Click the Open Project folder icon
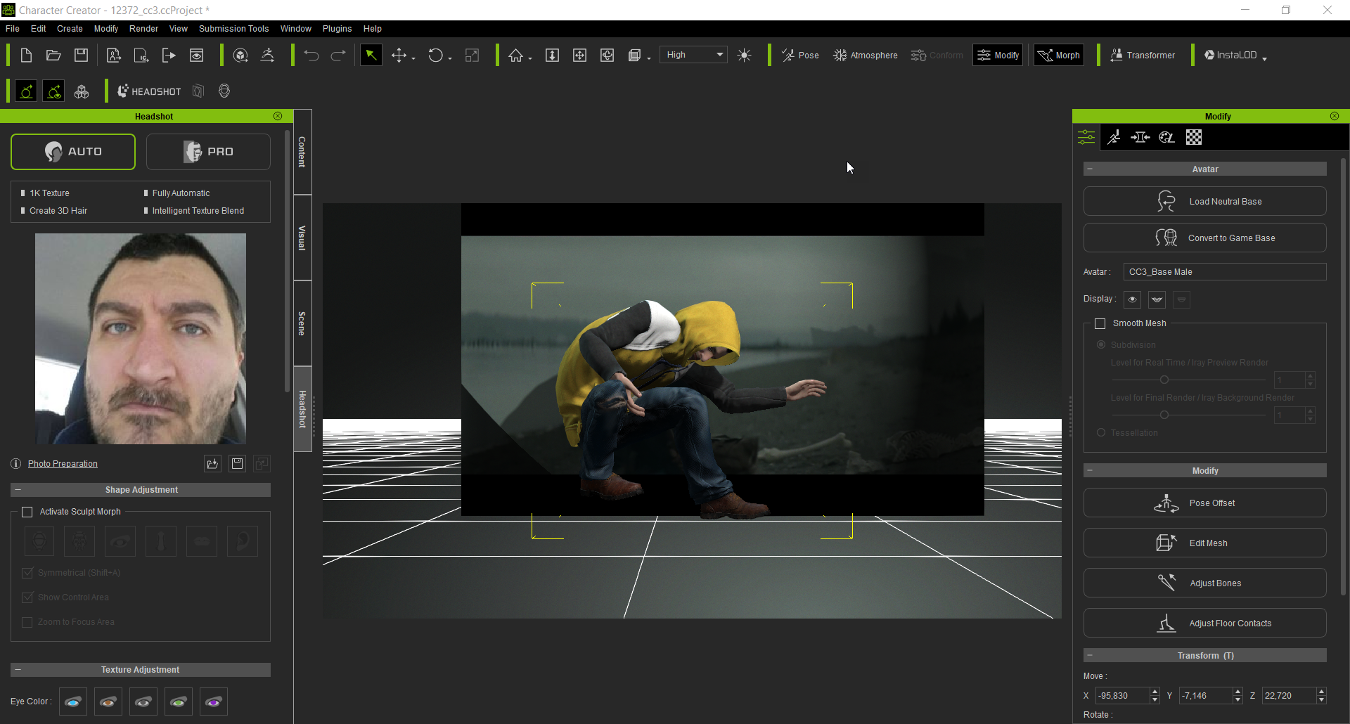The image size is (1350, 724). click(x=53, y=56)
